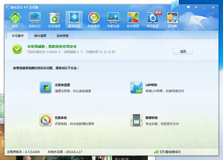Open 数据恢复 title link

pos(152,118)
